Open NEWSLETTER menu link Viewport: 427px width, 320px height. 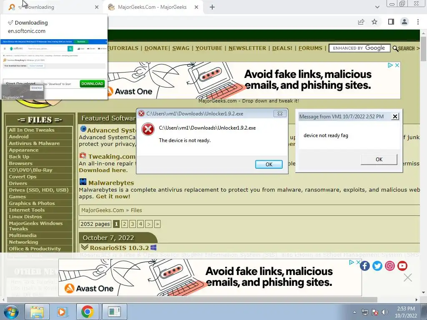click(247, 48)
